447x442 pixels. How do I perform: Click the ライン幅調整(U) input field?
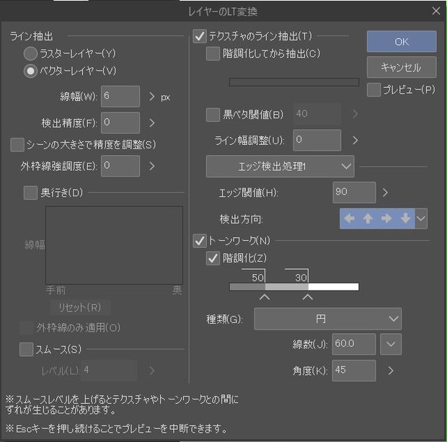317,140
